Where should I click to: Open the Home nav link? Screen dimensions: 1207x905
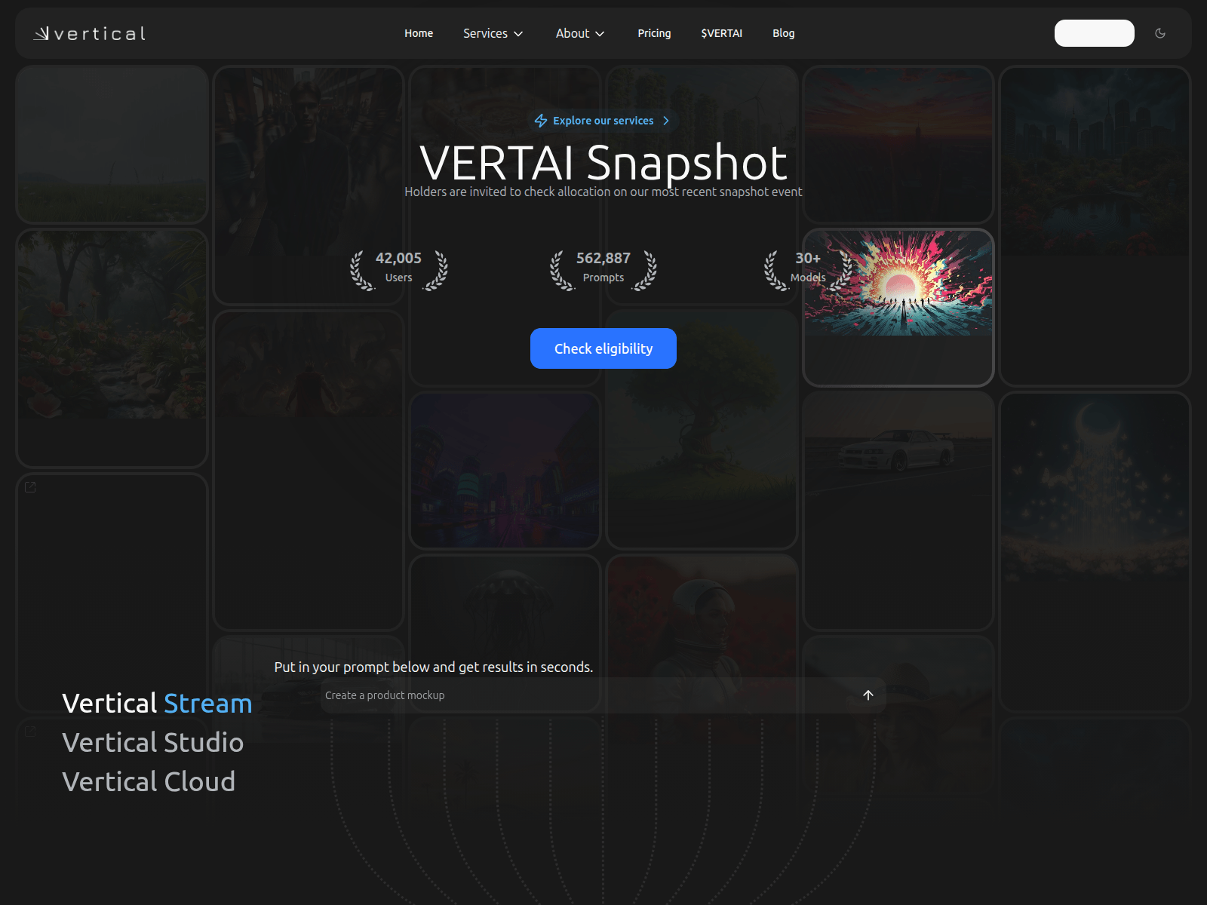tap(419, 33)
